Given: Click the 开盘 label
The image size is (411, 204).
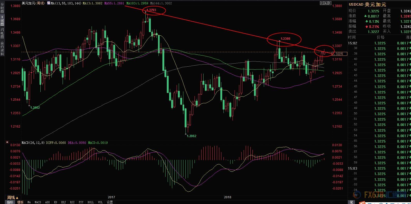Looking at the screenshot, I should (x=387, y=11).
